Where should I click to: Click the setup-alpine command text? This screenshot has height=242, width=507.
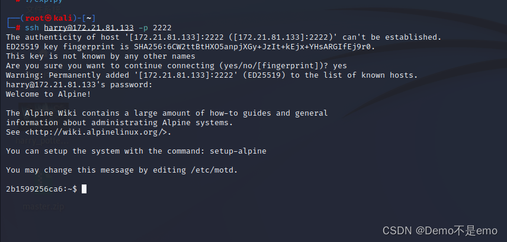[x=238, y=151]
